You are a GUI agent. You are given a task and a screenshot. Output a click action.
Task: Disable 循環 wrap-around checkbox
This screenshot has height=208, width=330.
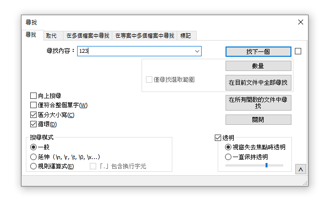[x=34, y=124]
